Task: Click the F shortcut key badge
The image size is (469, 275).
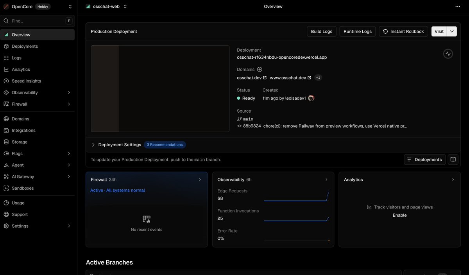Action: point(69,21)
